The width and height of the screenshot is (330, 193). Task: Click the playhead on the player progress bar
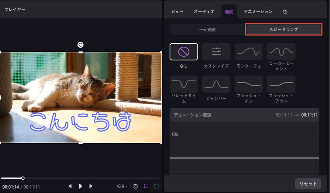23,178
